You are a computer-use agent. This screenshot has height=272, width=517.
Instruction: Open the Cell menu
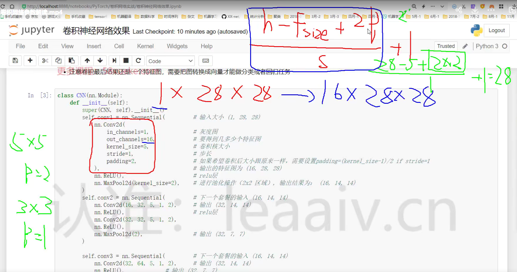pyautogui.click(x=119, y=46)
